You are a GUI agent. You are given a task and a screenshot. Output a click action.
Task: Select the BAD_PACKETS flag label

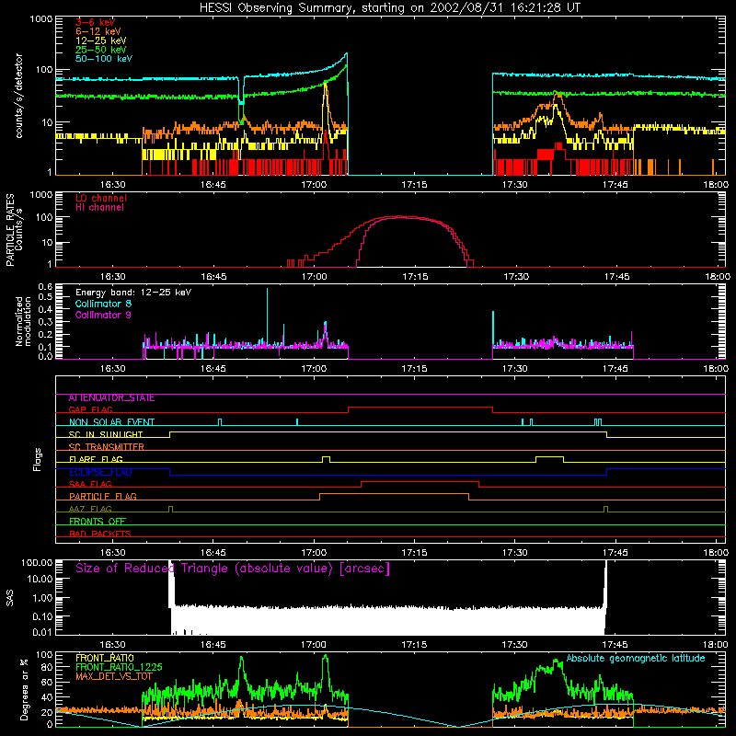click(100, 534)
